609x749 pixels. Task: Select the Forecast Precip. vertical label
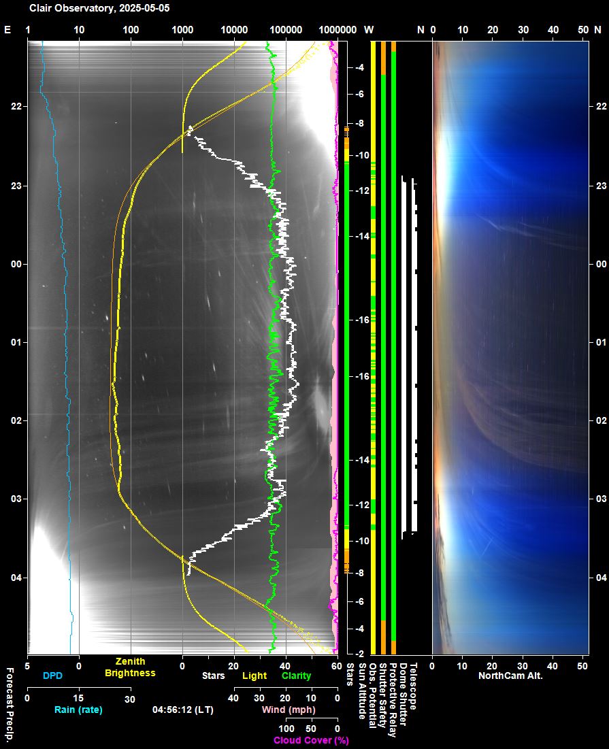[9, 705]
